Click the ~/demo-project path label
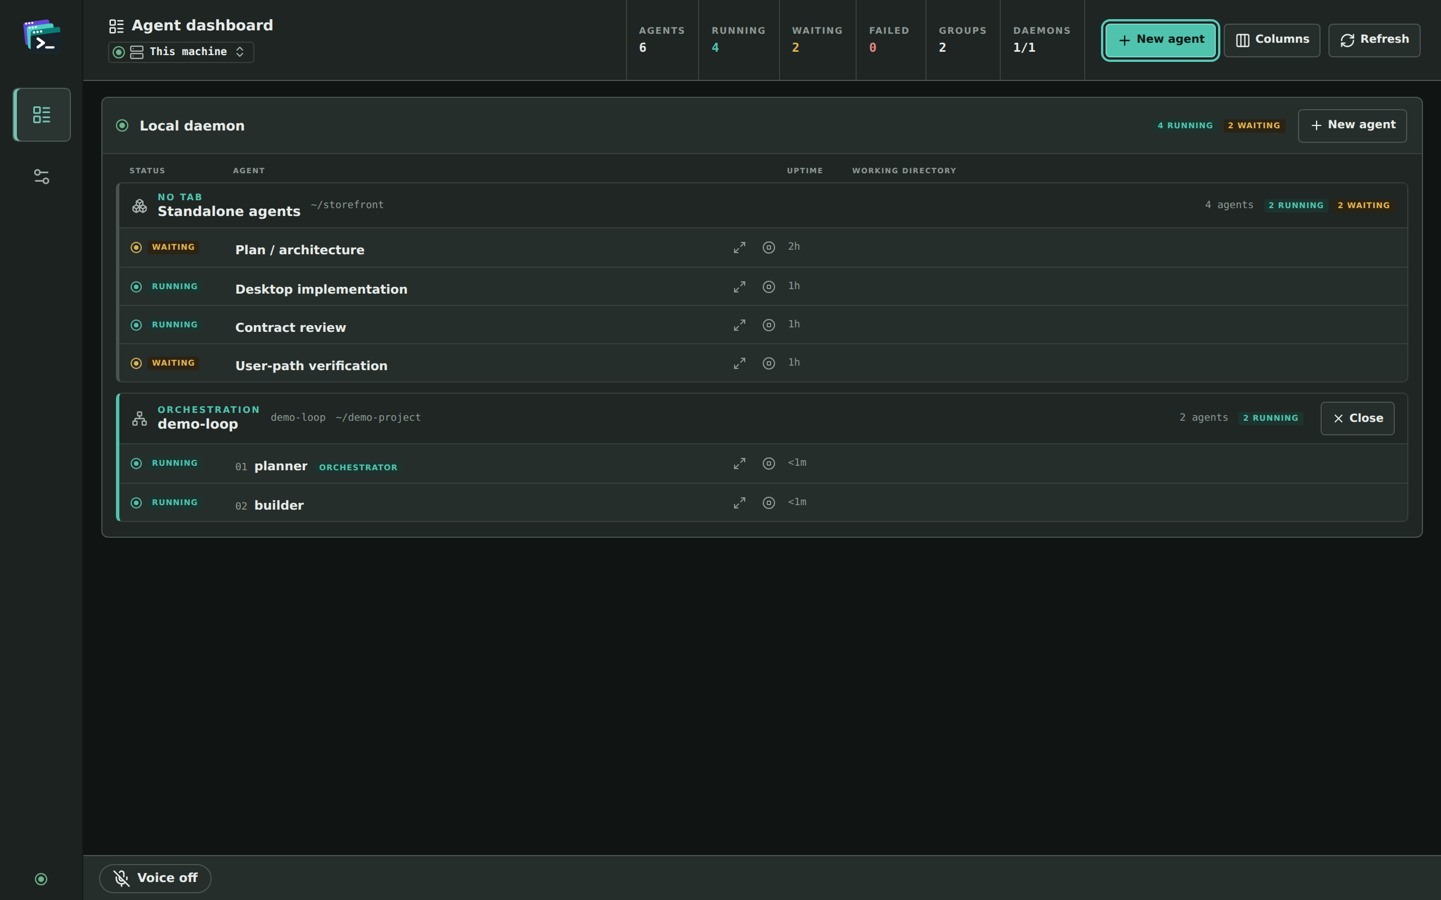This screenshot has width=1441, height=900. point(378,417)
